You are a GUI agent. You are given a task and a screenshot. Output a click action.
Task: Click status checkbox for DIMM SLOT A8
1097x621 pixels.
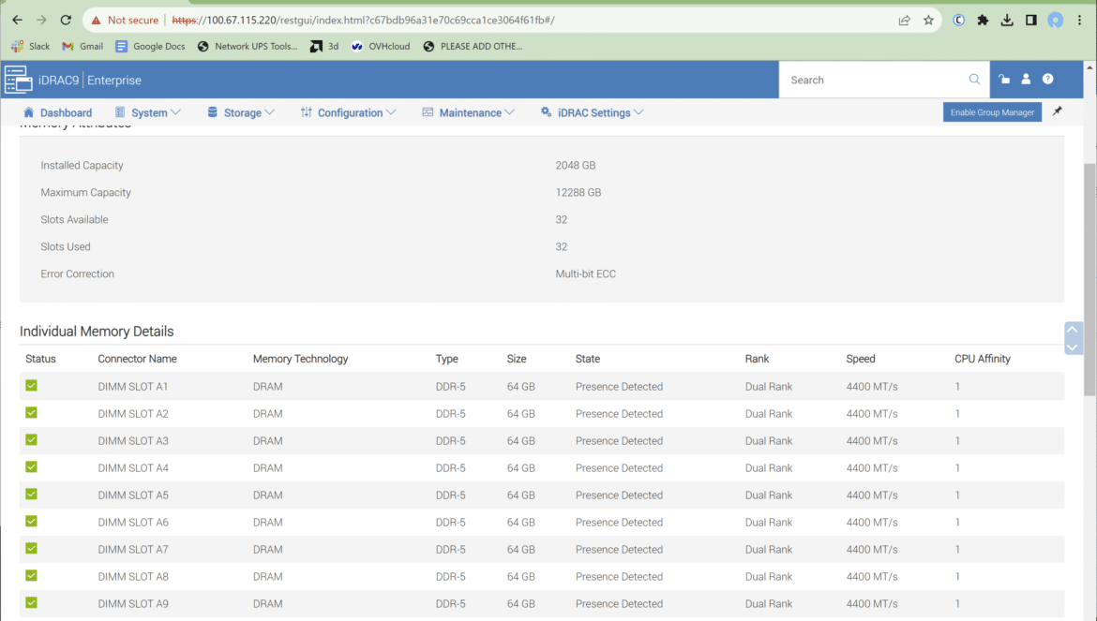[x=32, y=576]
